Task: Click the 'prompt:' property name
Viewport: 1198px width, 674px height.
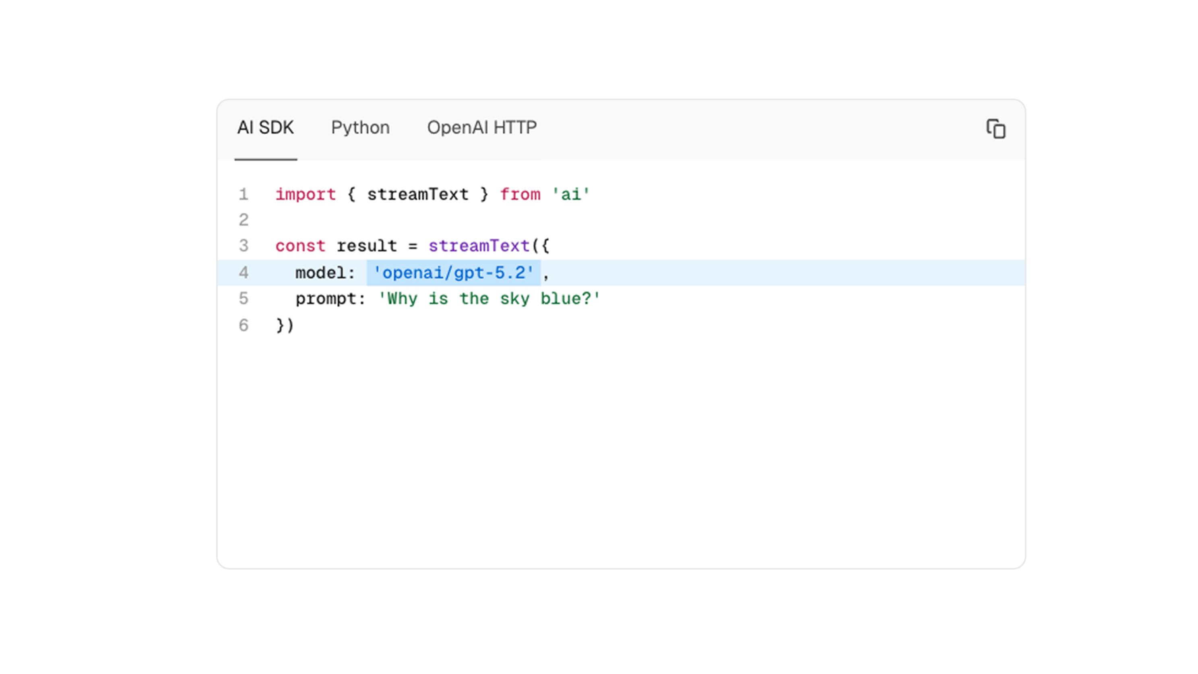Action: [330, 299]
